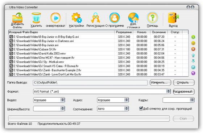Open Настройки gears icon
This screenshot has height=133, width=203.
tap(76, 18)
